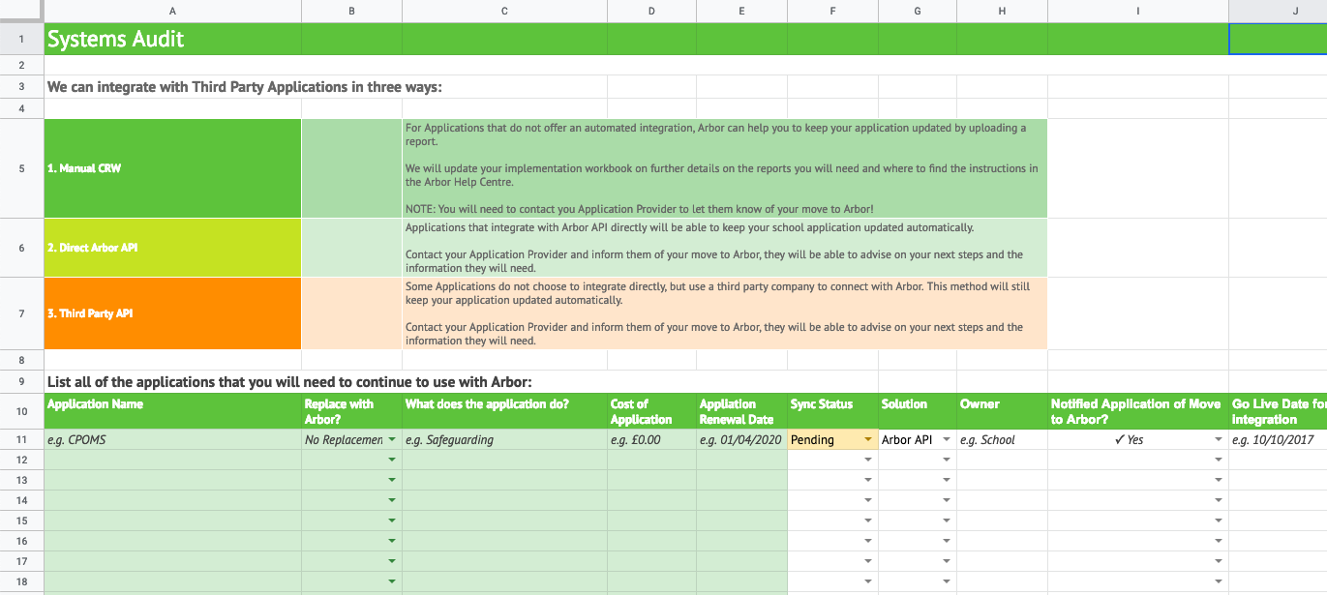
Task: Click the e.g. Safeguarding cell
Action: coord(503,439)
